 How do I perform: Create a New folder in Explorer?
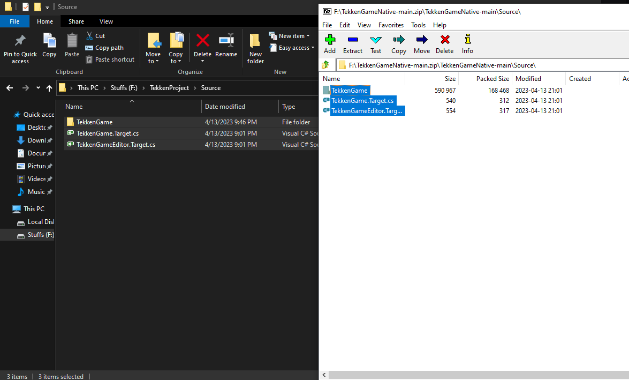pyautogui.click(x=255, y=49)
